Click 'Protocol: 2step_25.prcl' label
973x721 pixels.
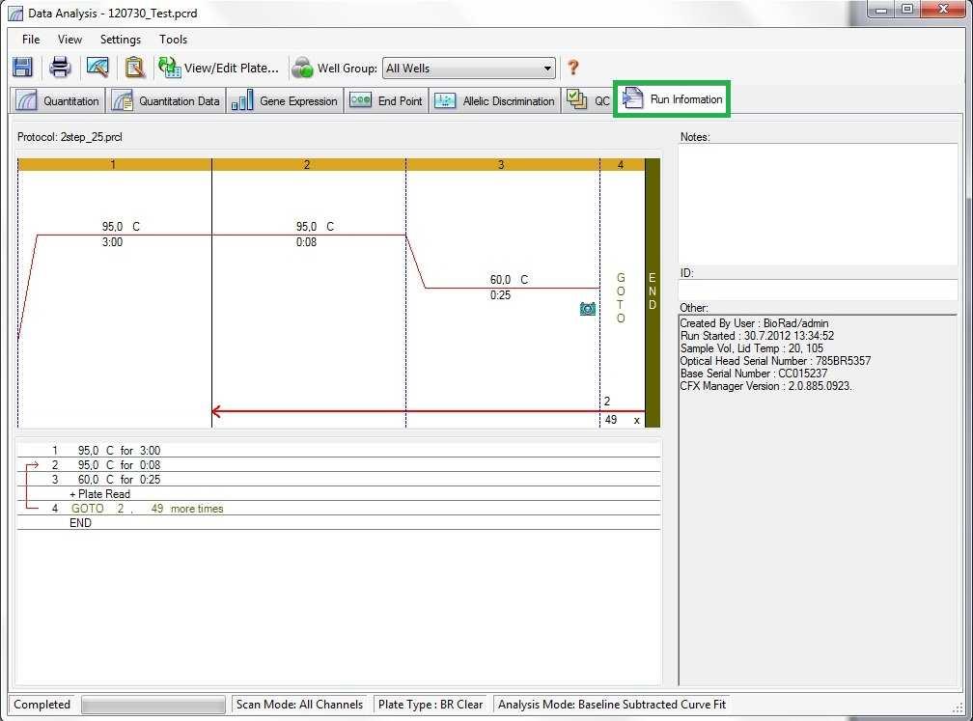point(69,137)
